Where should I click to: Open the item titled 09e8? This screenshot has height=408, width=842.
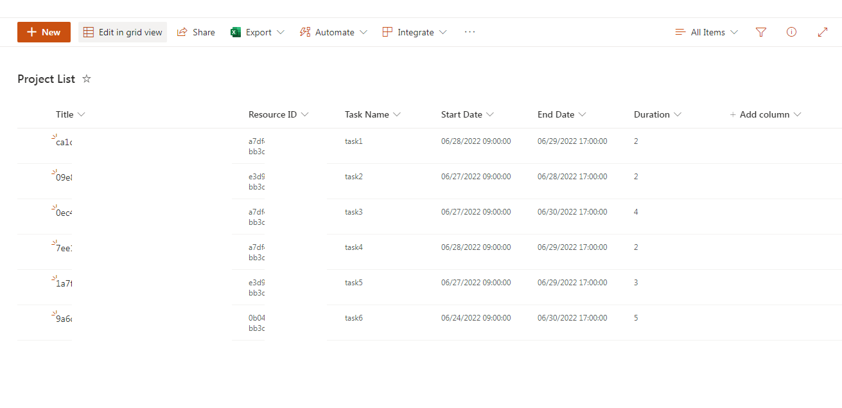(64, 177)
